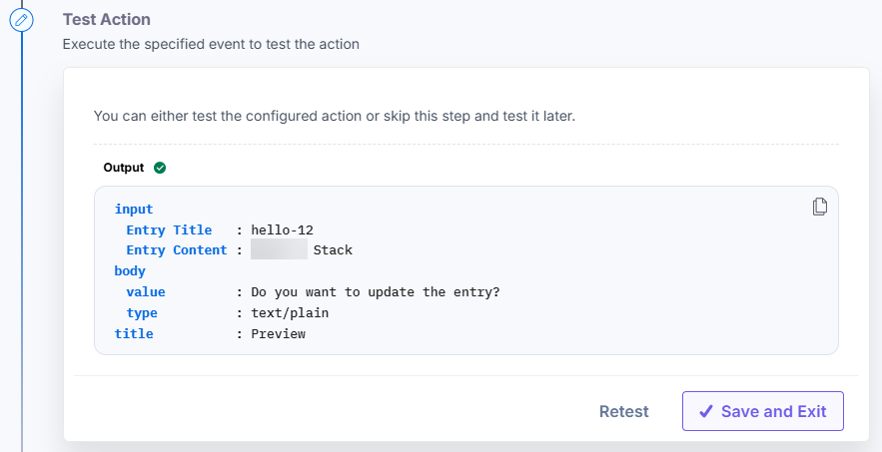This screenshot has height=452, width=882.
Task: Click the Save and Exit button
Action: (x=763, y=411)
